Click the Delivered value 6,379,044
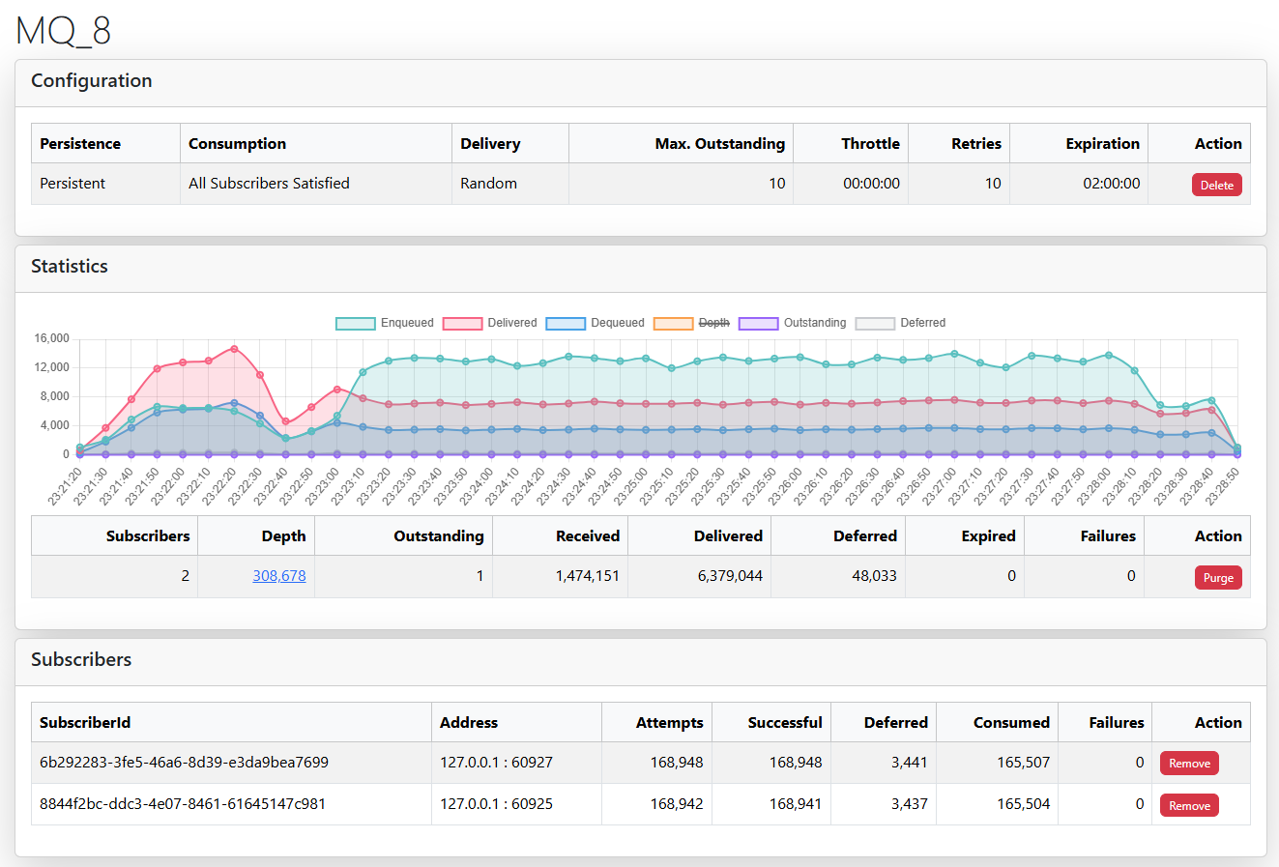 tap(730, 575)
